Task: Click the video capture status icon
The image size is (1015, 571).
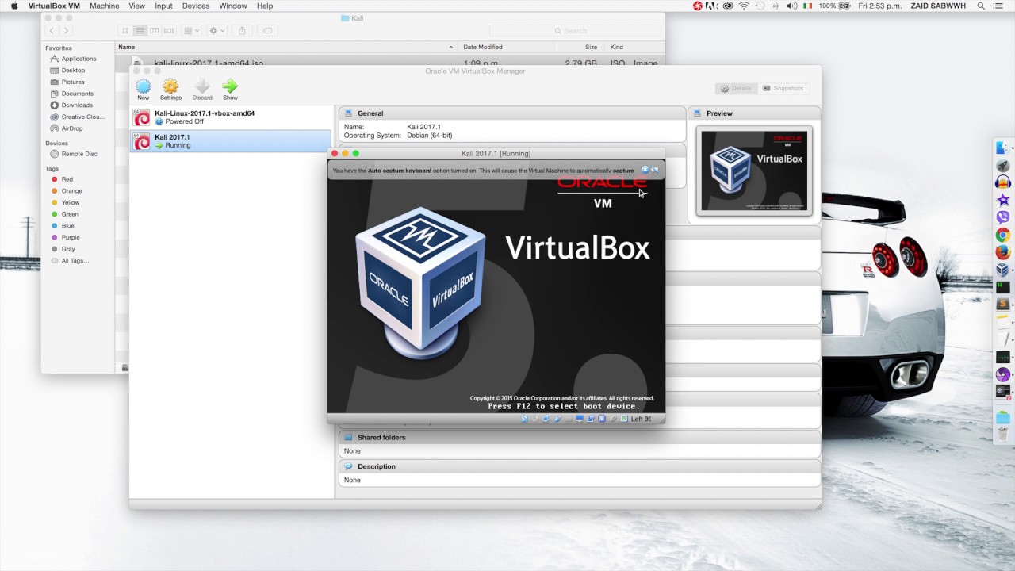Action: [591, 419]
